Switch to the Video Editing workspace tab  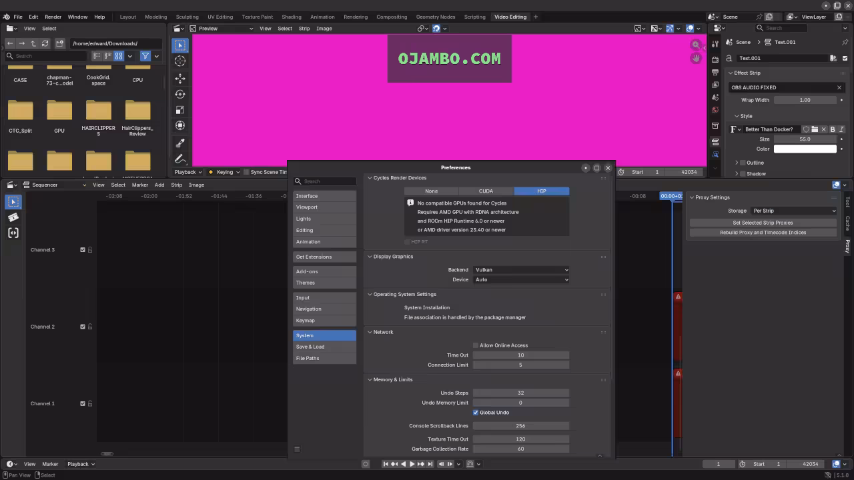pos(510,17)
